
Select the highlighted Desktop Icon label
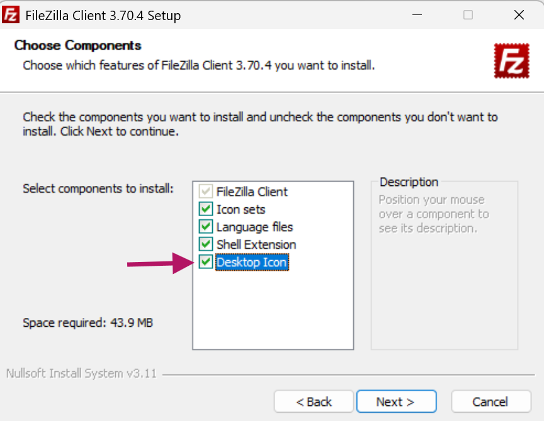pyautogui.click(x=252, y=262)
